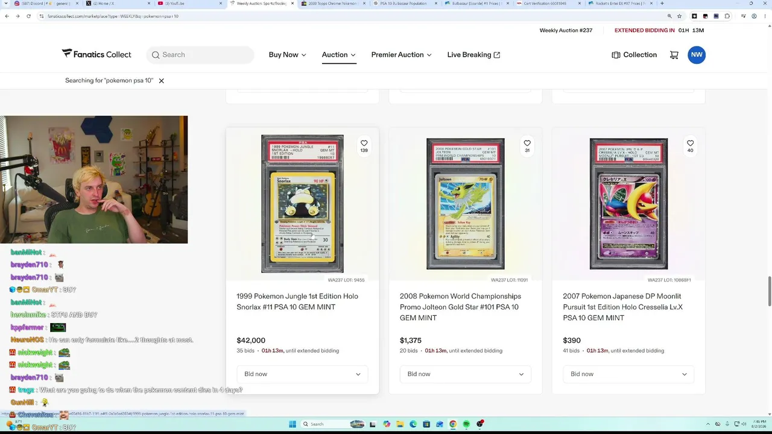
Task: Open Copilot from the taskbar
Action: 387,424
